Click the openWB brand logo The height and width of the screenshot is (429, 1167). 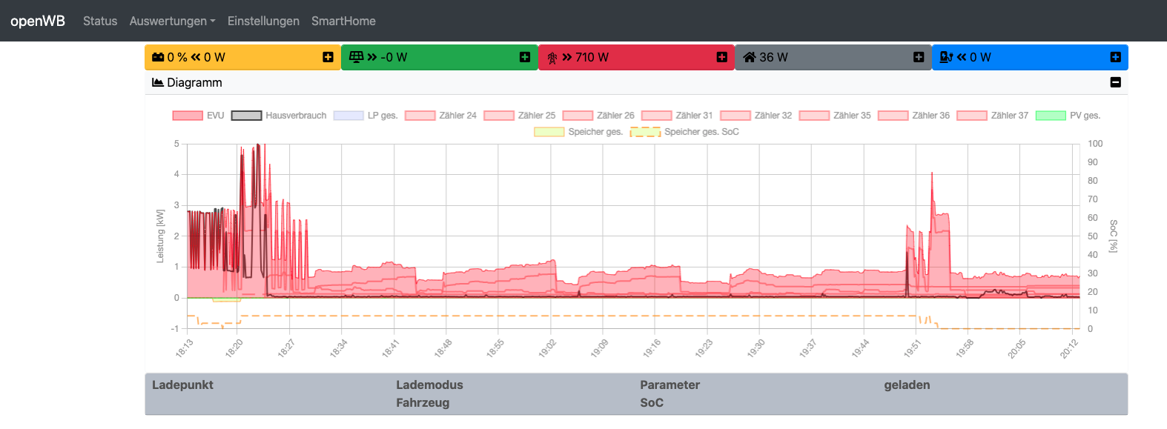[38, 21]
